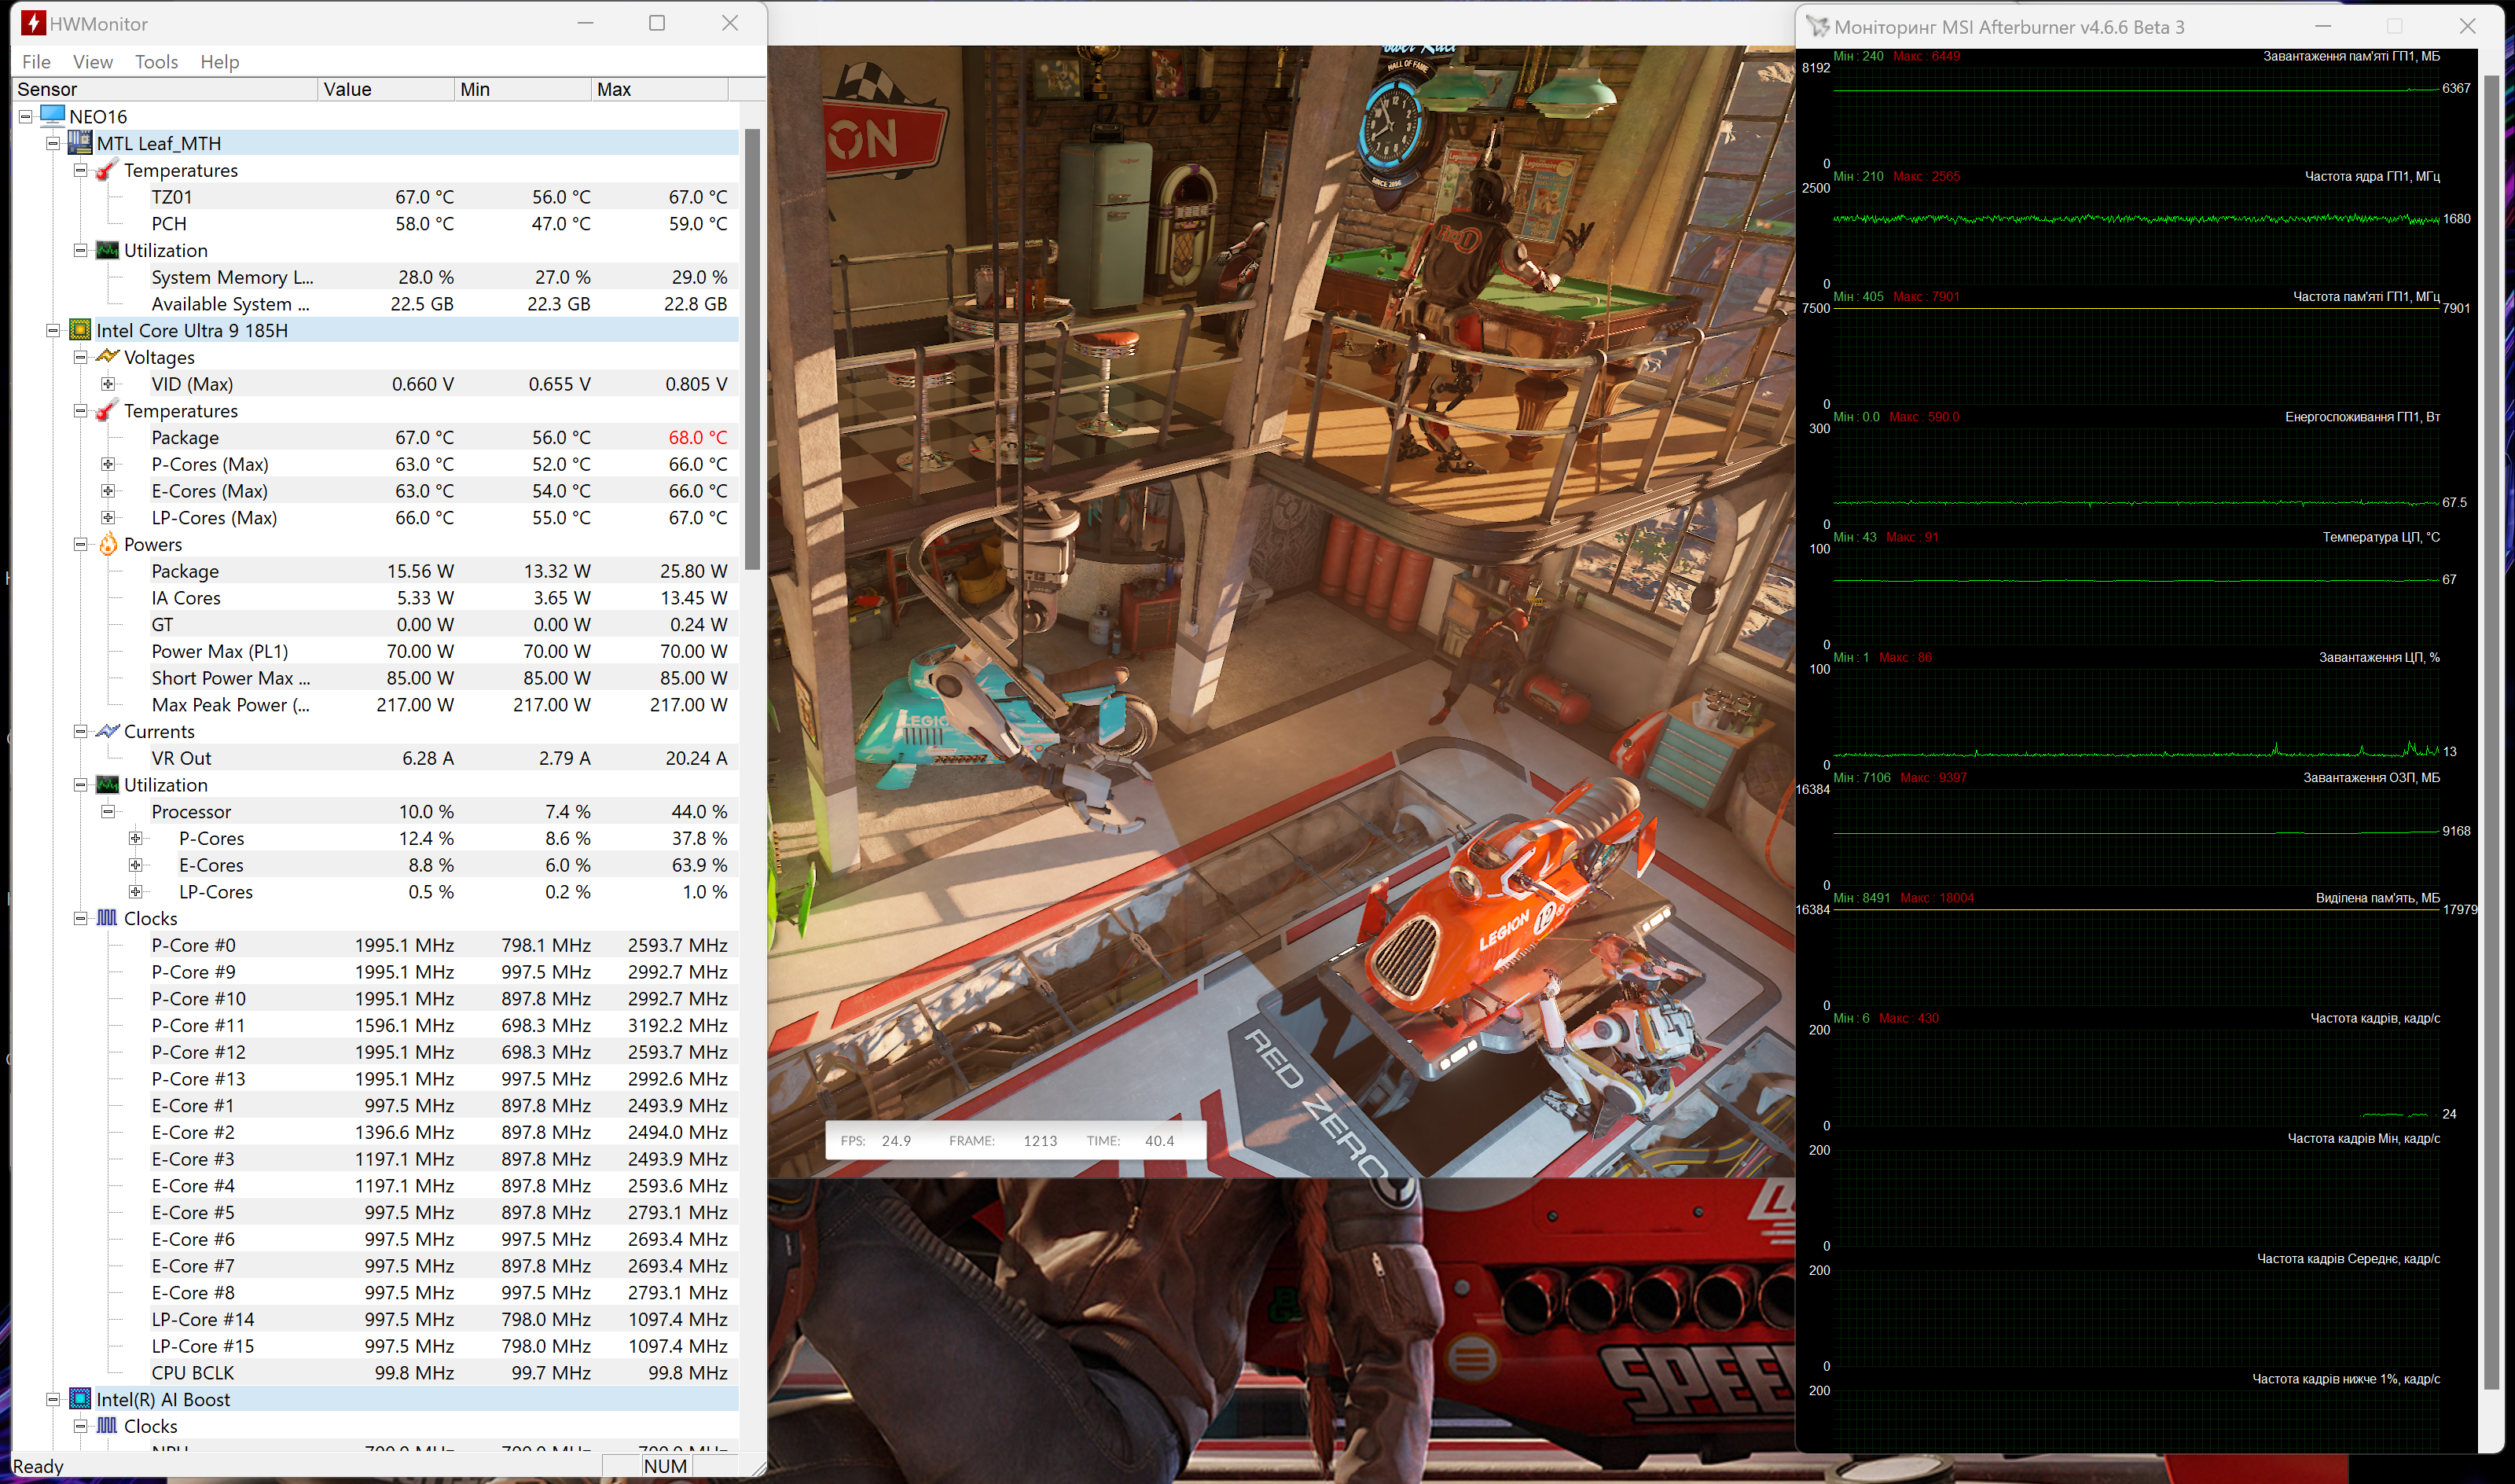Image resolution: width=2515 pixels, height=1484 pixels.
Task: Expand the P-Cores (Max) temperature node
Action: [108, 464]
